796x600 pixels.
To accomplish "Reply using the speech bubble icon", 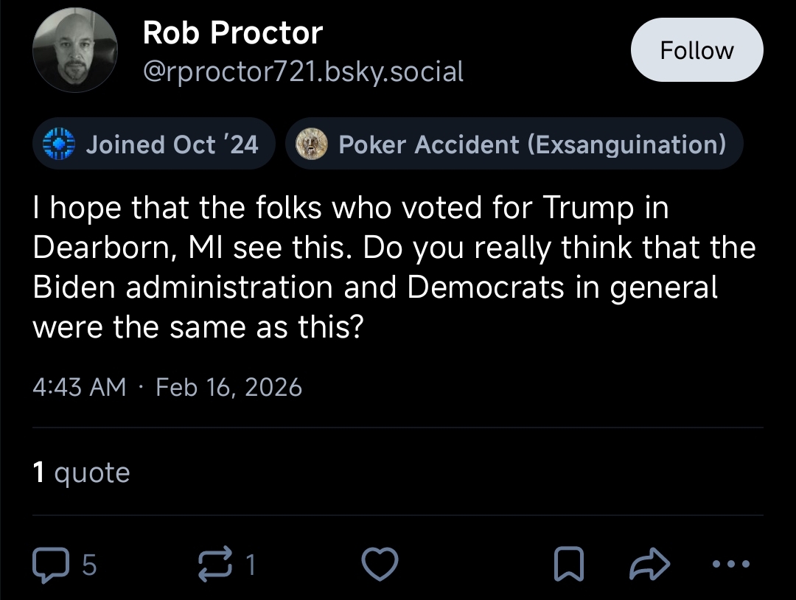I will [51, 565].
